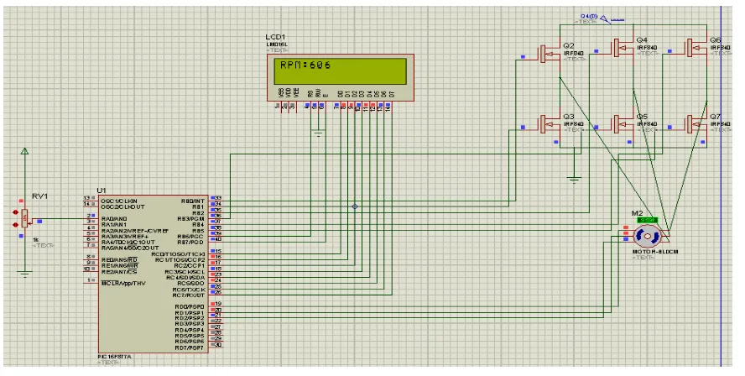
Task: Click pin number 40 beside RB7/PGD
Action: click(218, 239)
